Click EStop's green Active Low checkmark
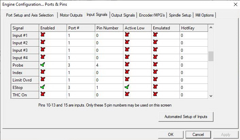The image size is (240, 140). coord(127,87)
